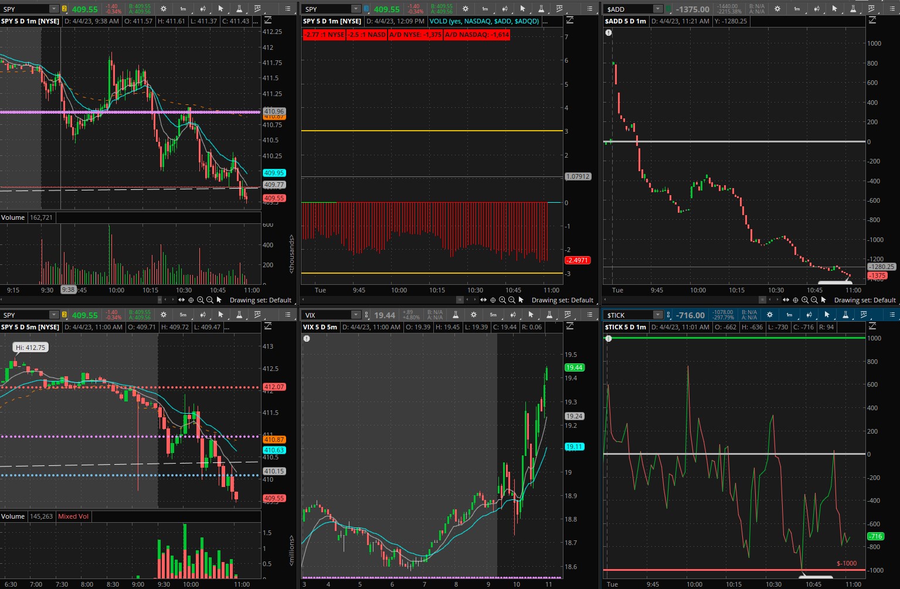This screenshot has width=900, height=589.
Task: Open 5m timeframe dropdown on SPY 5m chart
Action: tap(183, 315)
